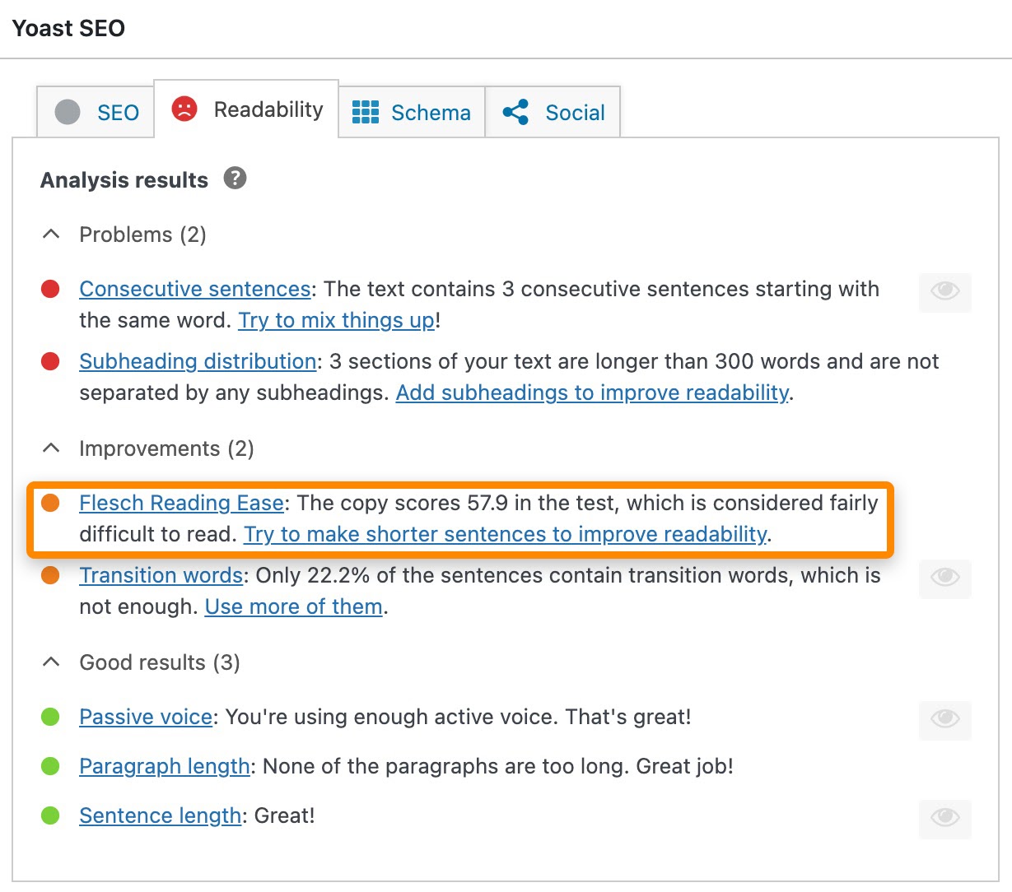Toggle highlight eye for Passive voice
Viewport: 1012px width, 892px height.
point(944,720)
